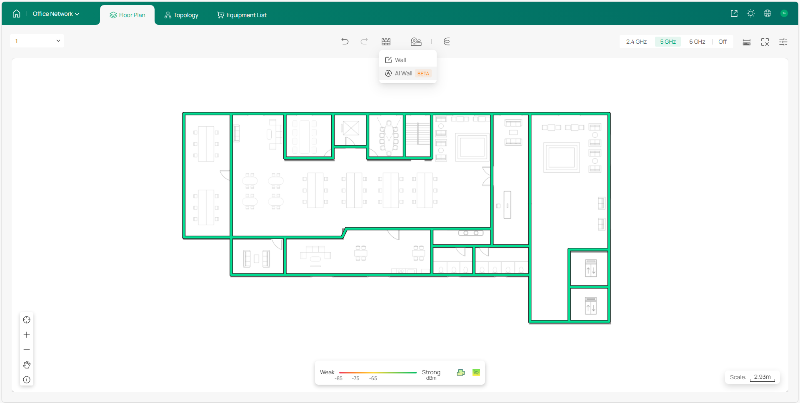The width and height of the screenshot is (800, 403).
Task: Select the cable routing tool icon
Action: click(x=447, y=41)
